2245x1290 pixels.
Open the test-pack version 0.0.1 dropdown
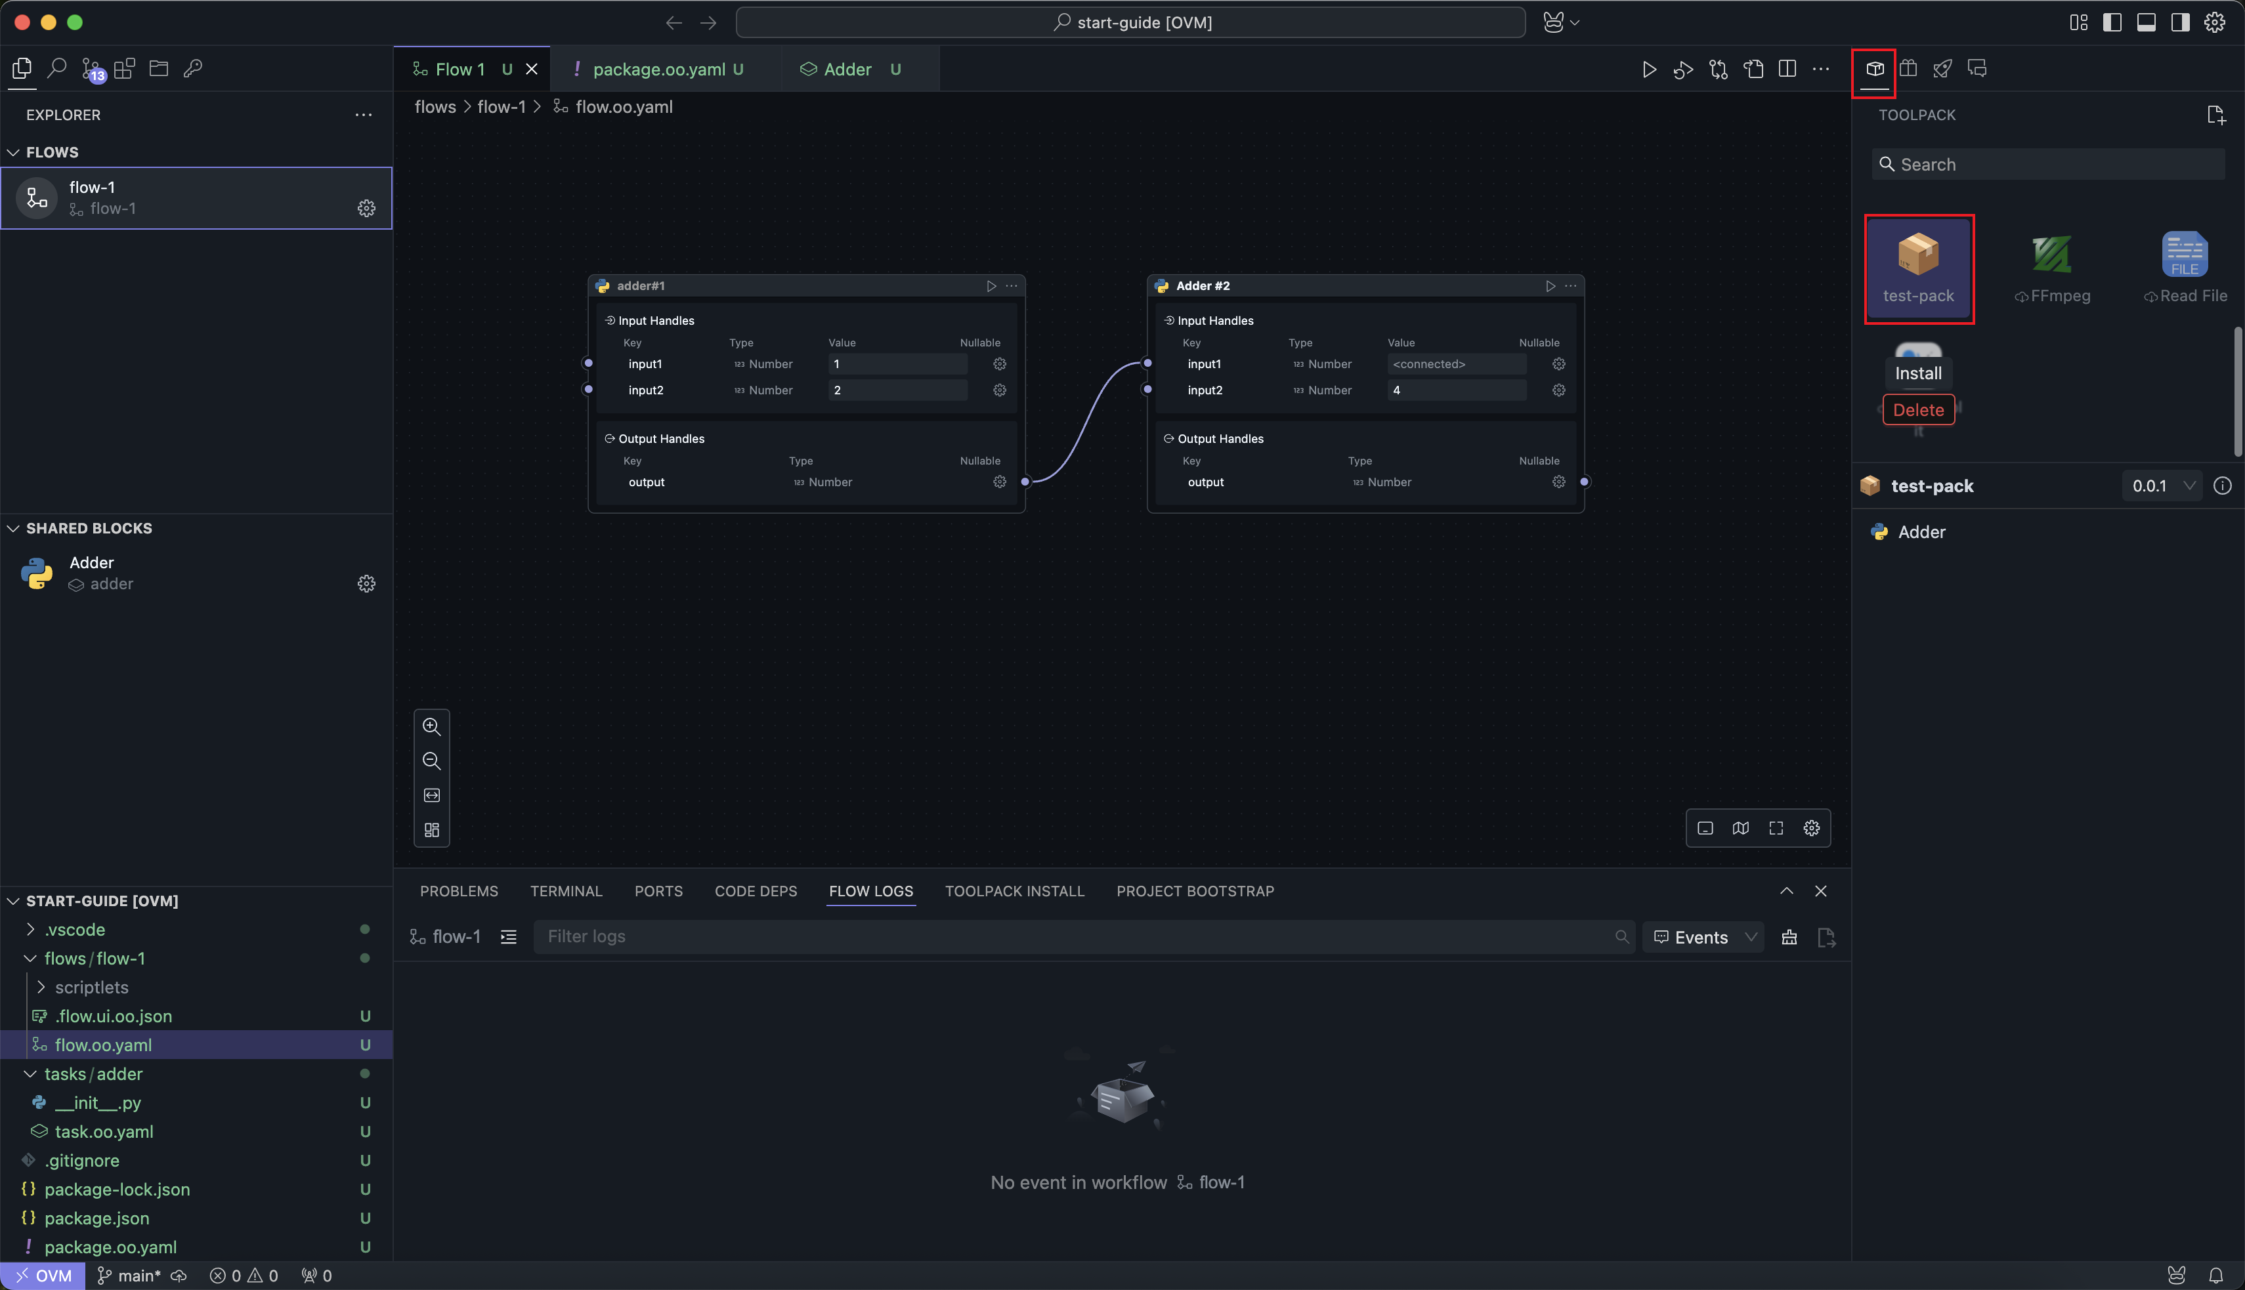click(x=2162, y=486)
